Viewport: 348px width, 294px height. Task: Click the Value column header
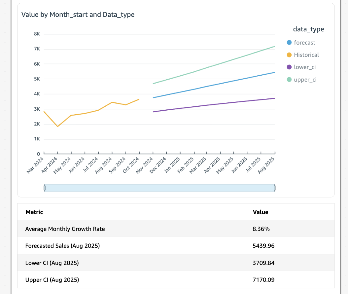tap(261, 212)
